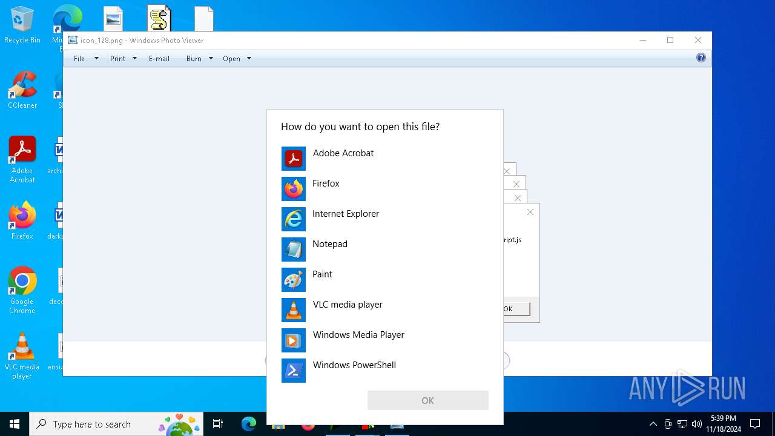Confirm with the grey OK button in the dialog

pyautogui.click(x=427, y=400)
